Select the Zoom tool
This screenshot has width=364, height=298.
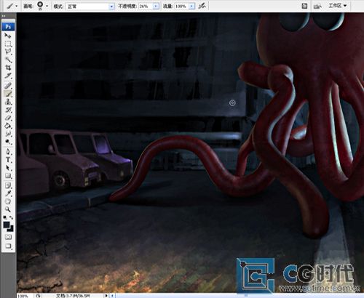pos(8,209)
